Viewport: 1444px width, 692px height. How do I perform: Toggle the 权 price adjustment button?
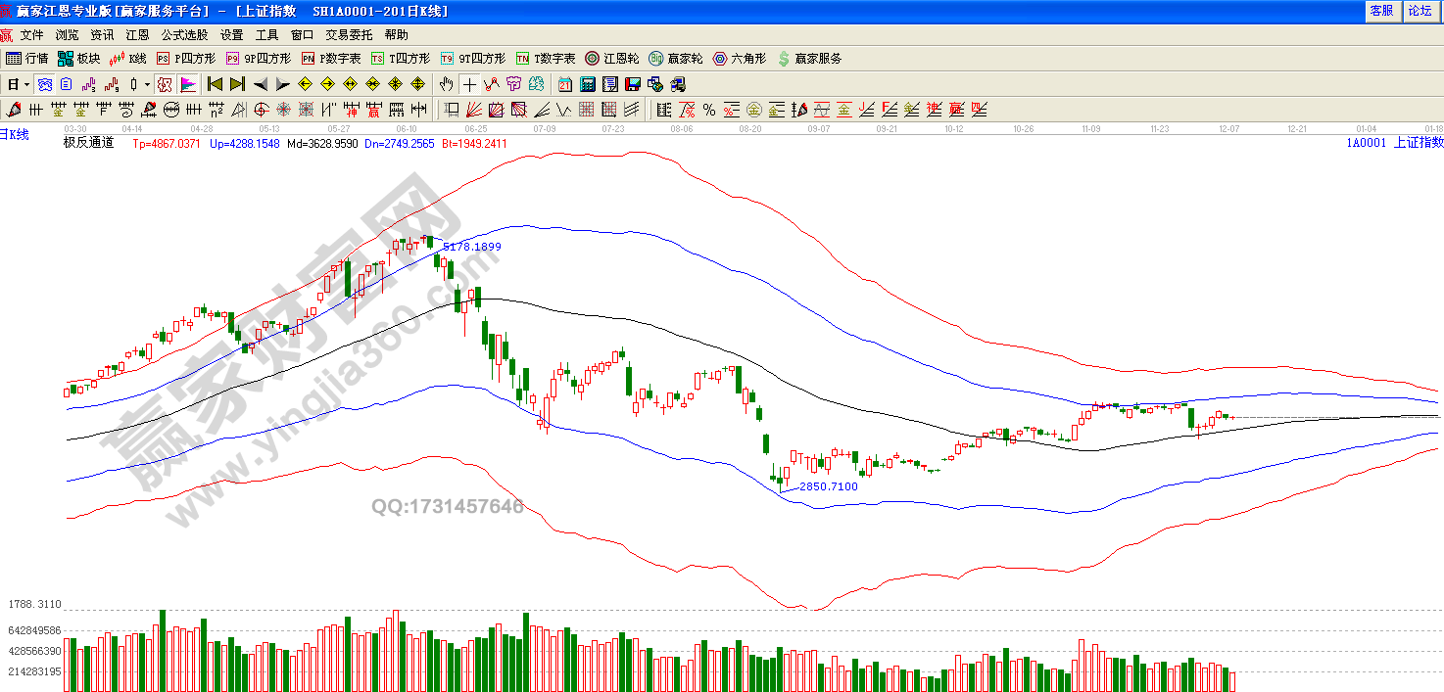click(x=165, y=84)
